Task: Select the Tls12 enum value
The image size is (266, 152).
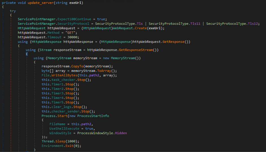Action: pos(253,24)
